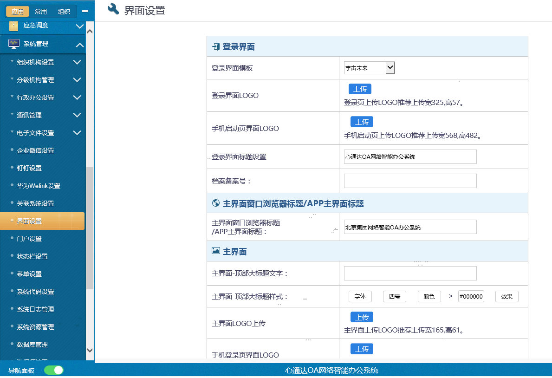Screen dimensions: 552x378
Task: Open 系统日志管理 menu item
Action: 36,309
